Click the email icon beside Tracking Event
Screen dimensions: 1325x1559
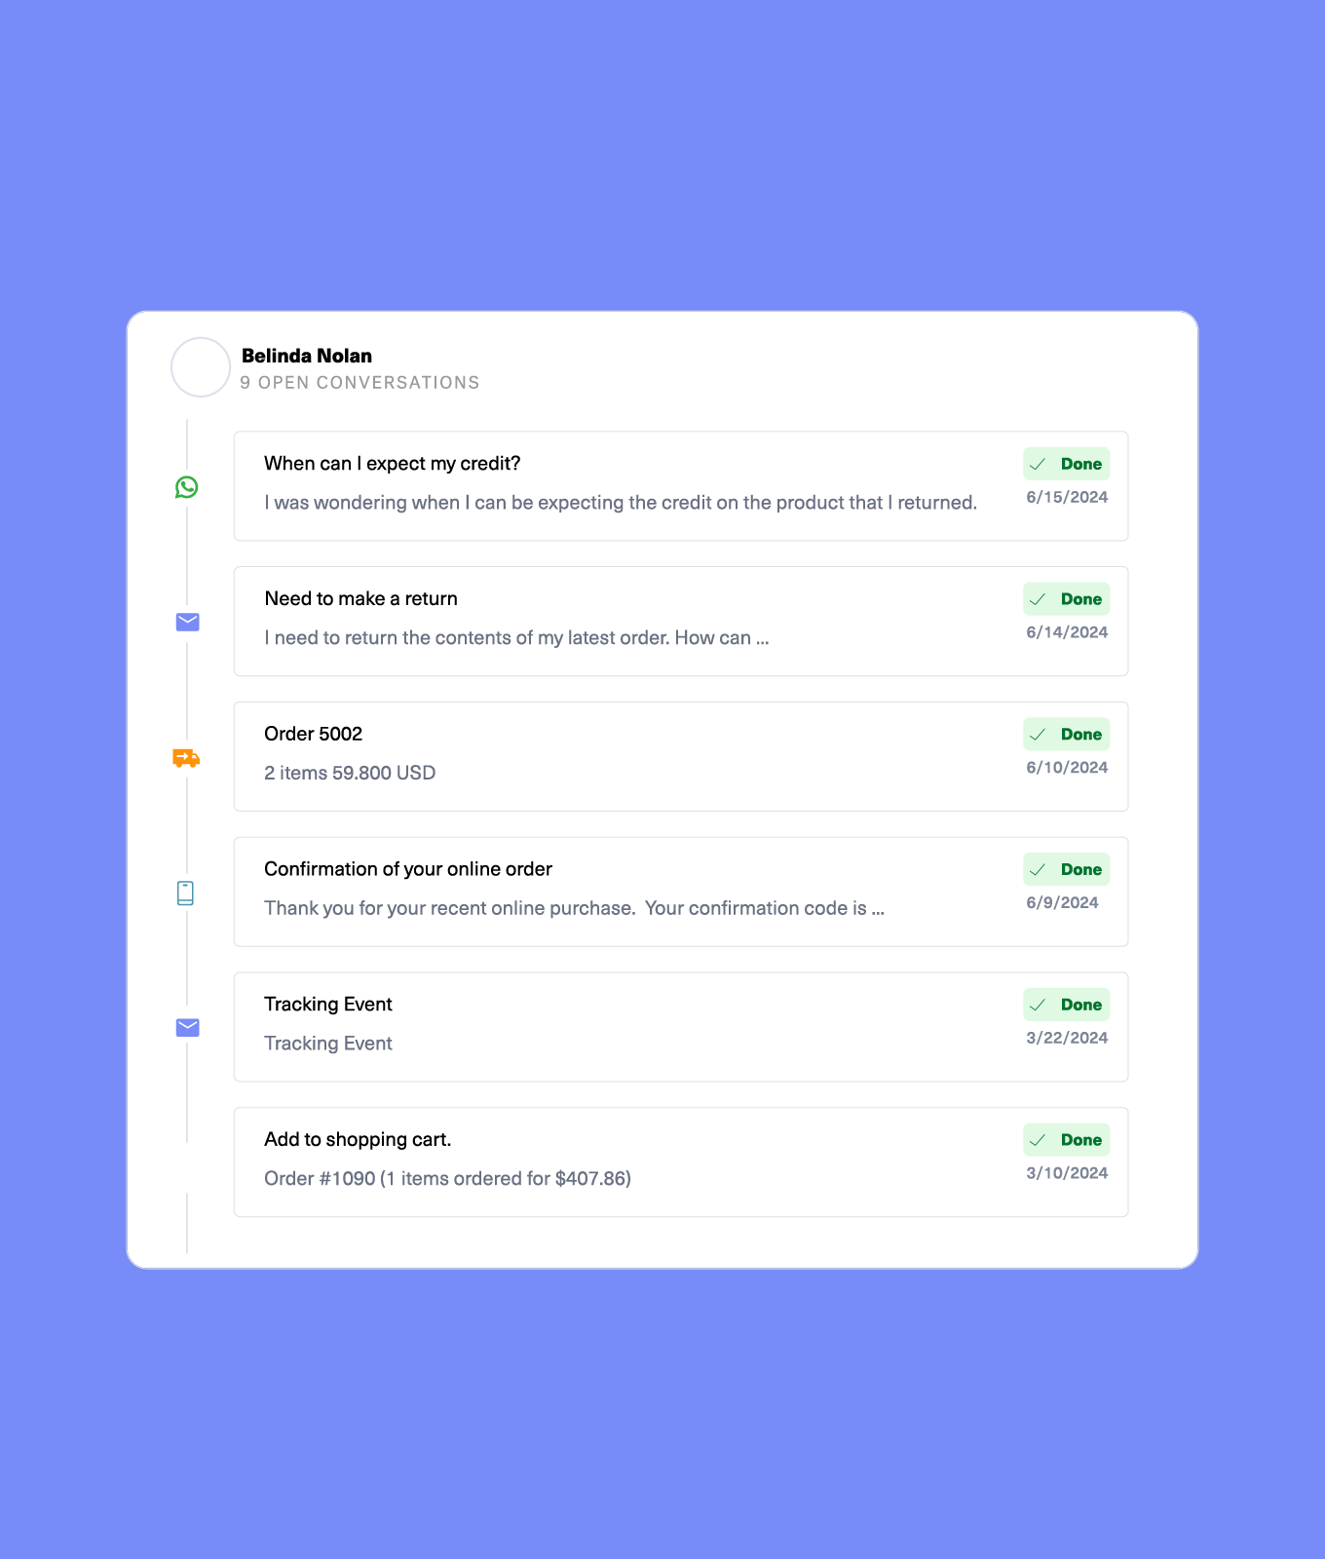(188, 1027)
